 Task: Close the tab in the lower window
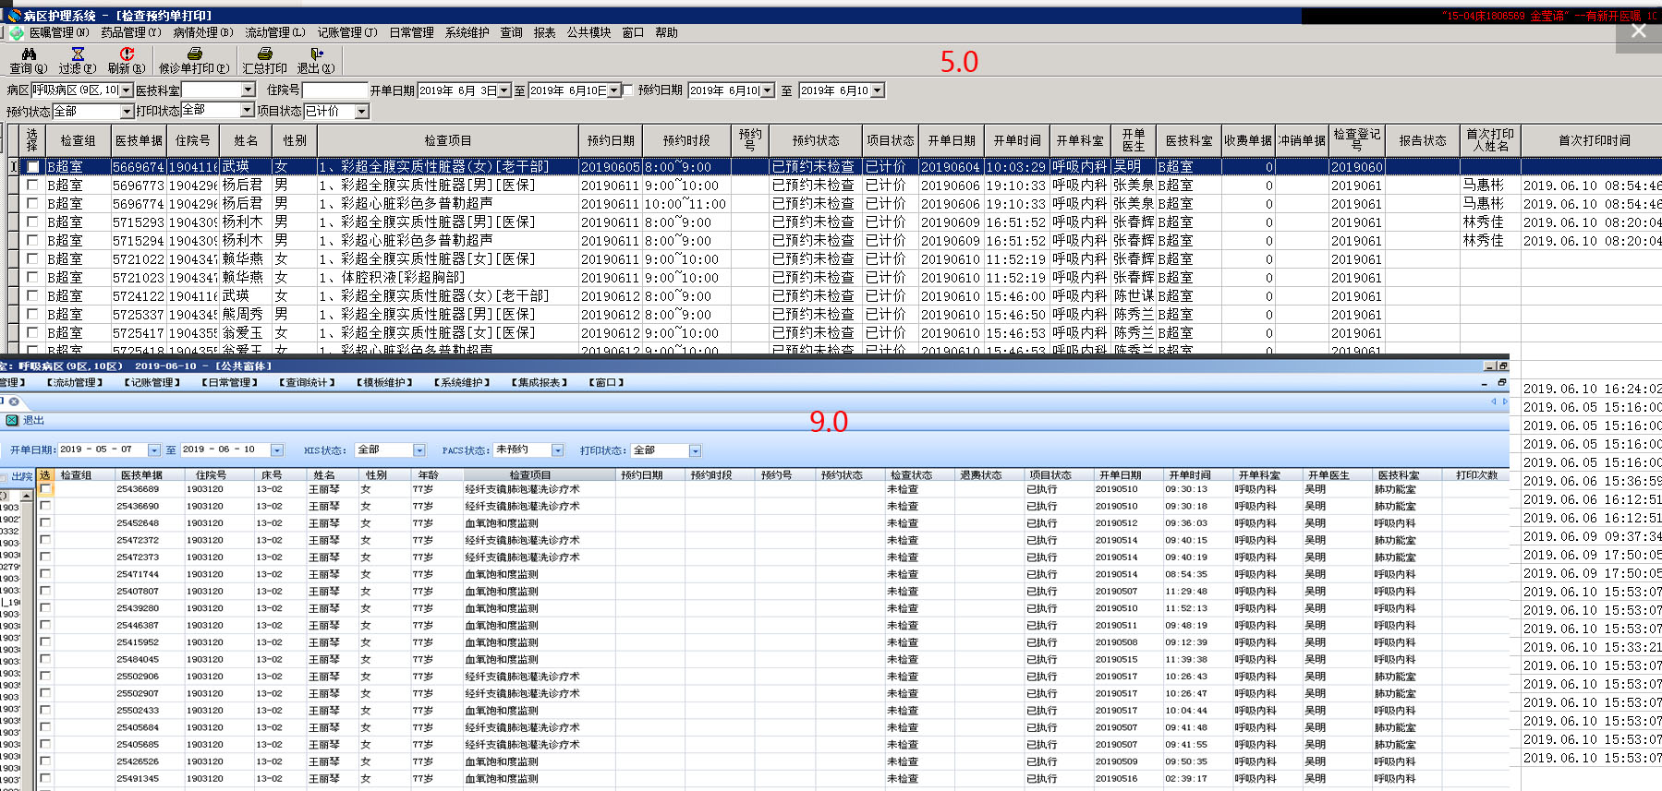point(14,401)
